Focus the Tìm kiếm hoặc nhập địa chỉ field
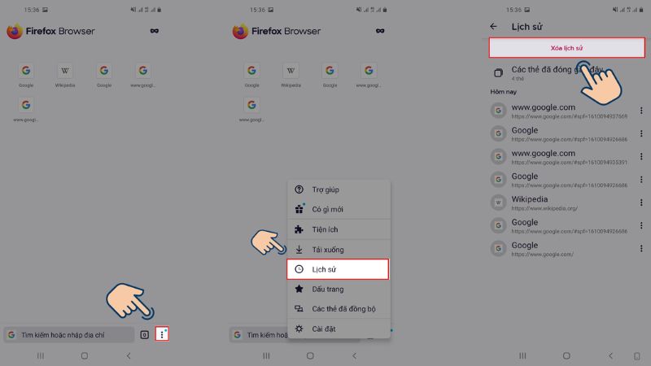This screenshot has height=366, width=651. pyautogui.click(x=69, y=335)
